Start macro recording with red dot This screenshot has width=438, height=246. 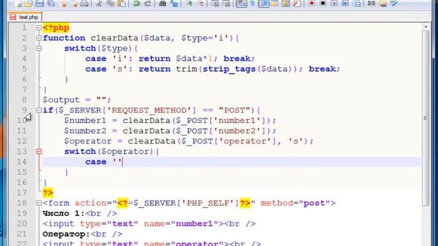[312, 3]
